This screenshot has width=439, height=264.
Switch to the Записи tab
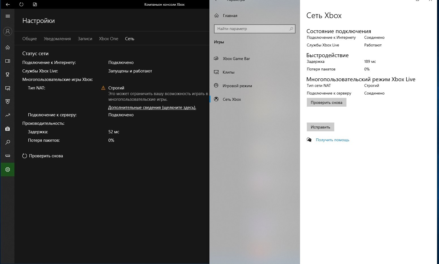(x=85, y=39)
